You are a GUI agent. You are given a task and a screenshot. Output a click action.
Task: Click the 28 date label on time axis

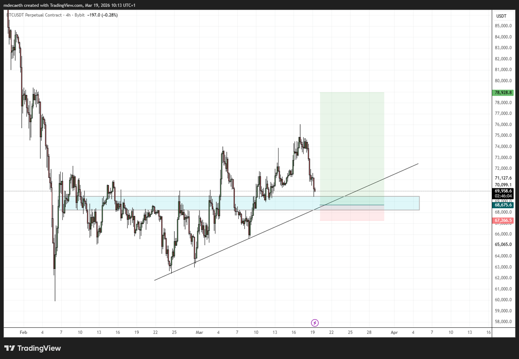[x=369, y=333]
